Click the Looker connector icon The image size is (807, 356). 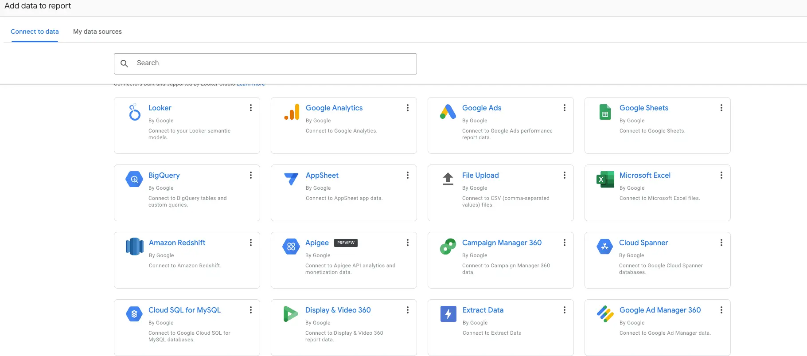[x=134, y=112]
